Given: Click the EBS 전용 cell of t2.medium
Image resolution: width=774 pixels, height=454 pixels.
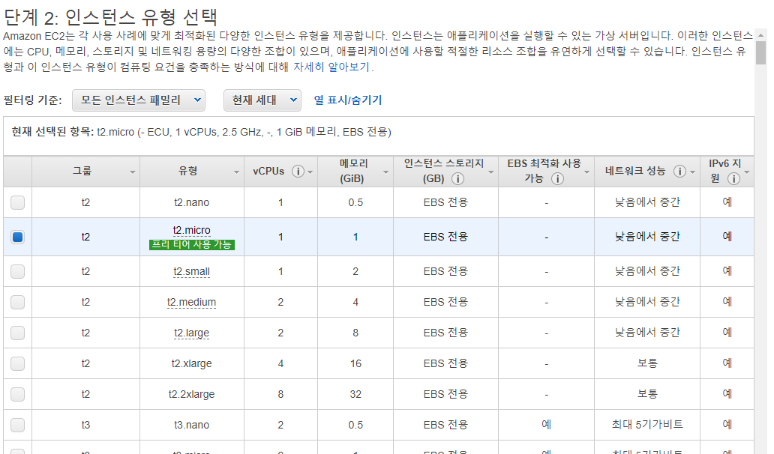Looking at the screenshot, I should tap(445, 302).
